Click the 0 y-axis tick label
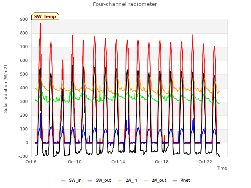This screenshot has height=188, width=251. [27, 143]
